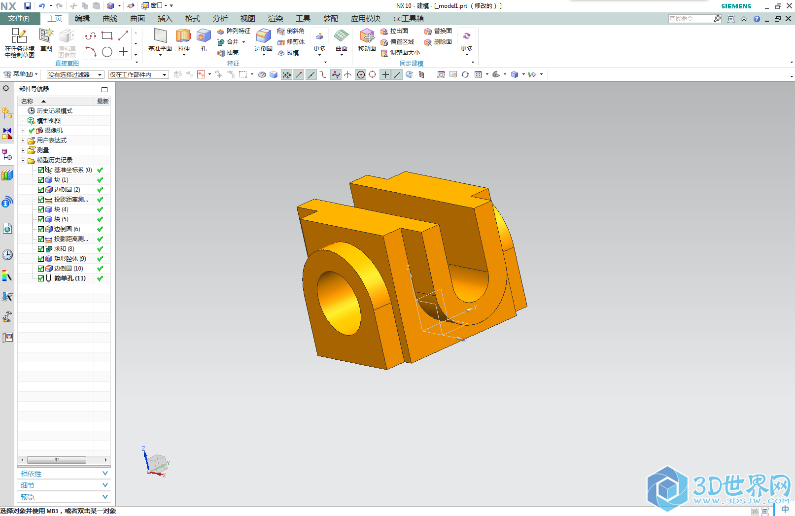Select the Trim Body (修剪体) tool
Screen dimensions: 795x516
(291, 42)
